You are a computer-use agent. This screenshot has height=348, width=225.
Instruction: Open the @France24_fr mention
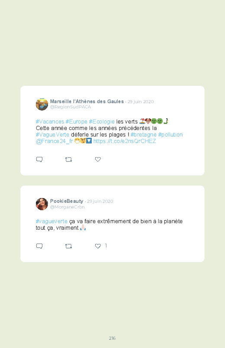pos(55,141)
